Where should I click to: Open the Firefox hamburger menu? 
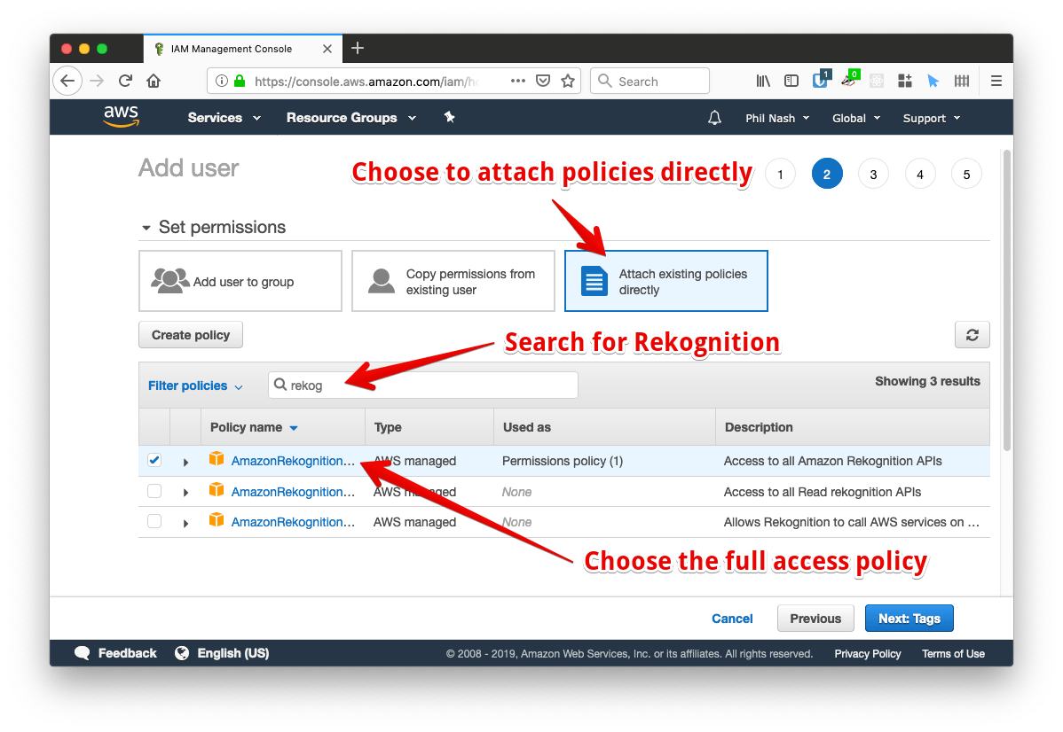point(996,81)
